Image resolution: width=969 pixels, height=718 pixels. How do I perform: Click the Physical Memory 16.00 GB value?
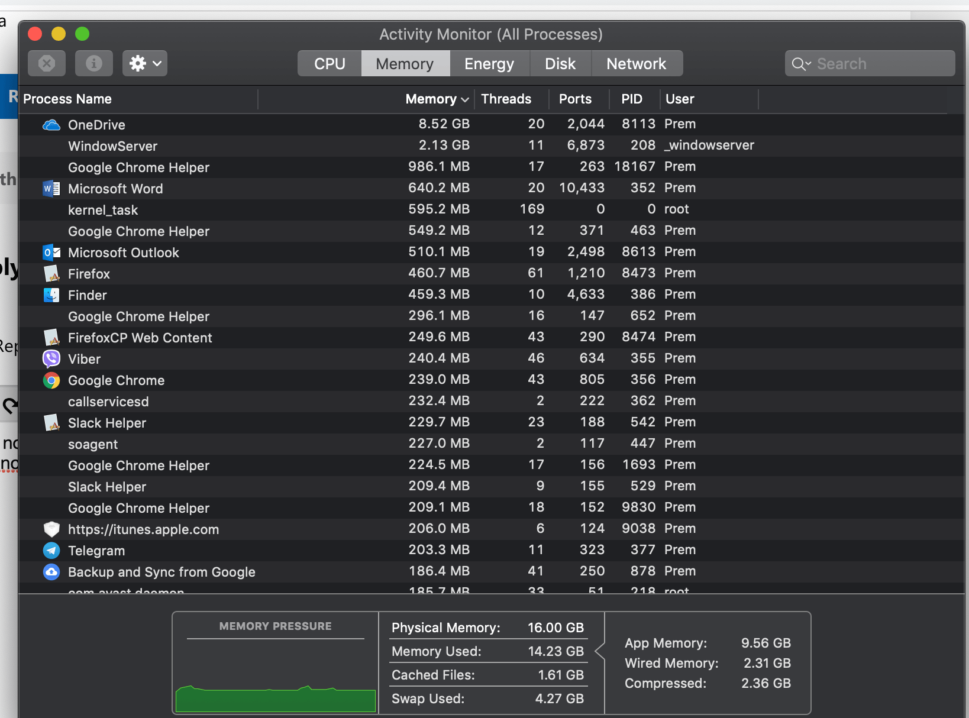555,628
